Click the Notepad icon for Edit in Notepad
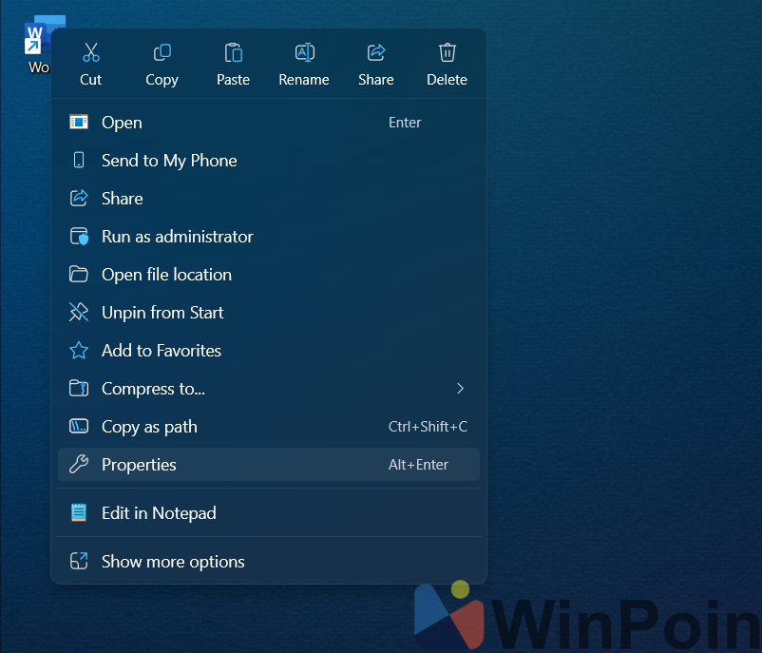Image resolution: width=762 pixels, height=653 pixels. [79, 512]
